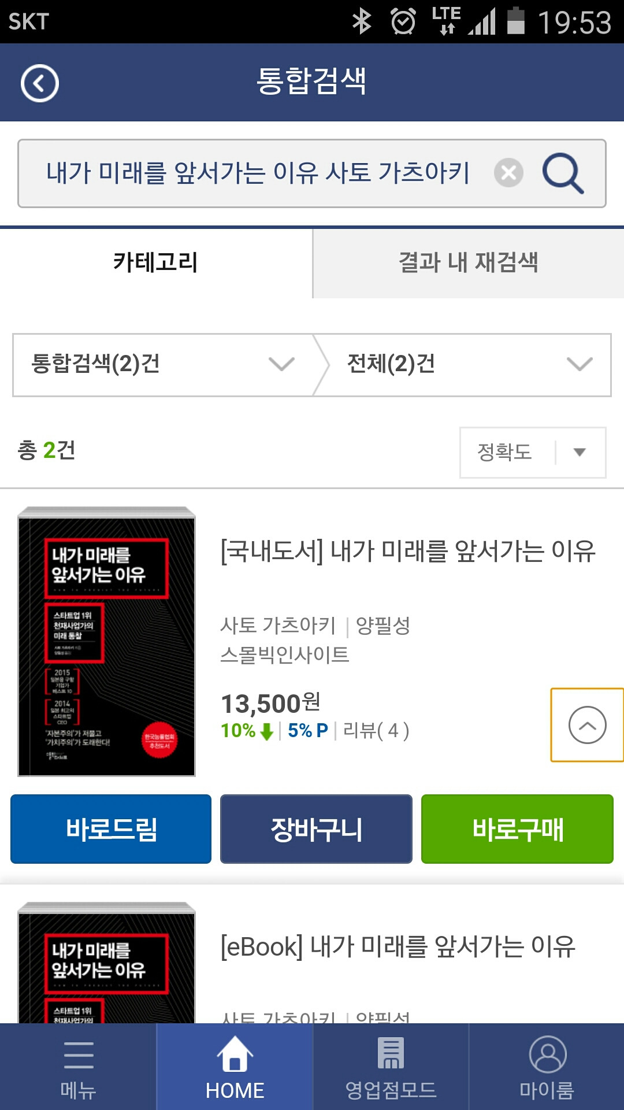Tap the blue 바로드림 button
This screenshot has width=624, height=1110.
(111, 829)
